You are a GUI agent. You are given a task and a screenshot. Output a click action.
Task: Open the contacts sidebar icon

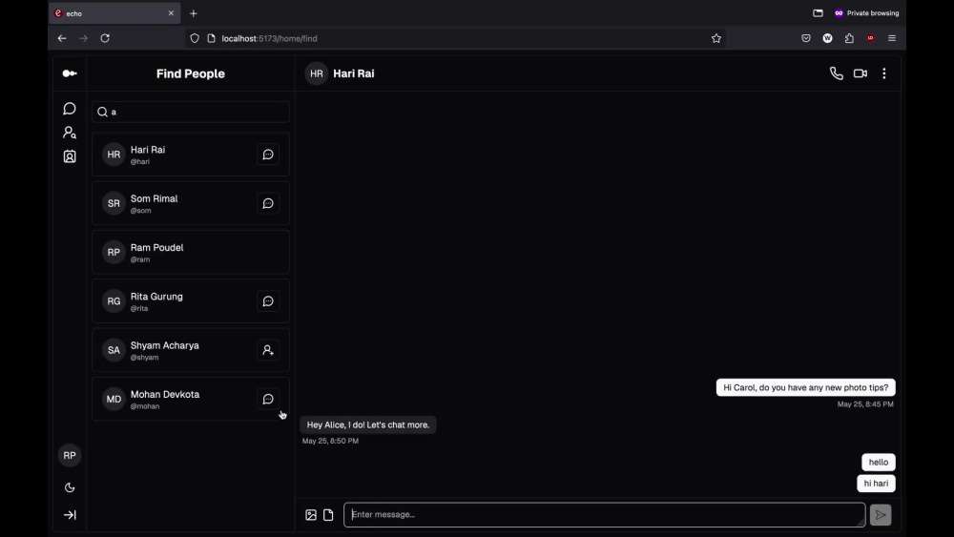tap(70, 156)
